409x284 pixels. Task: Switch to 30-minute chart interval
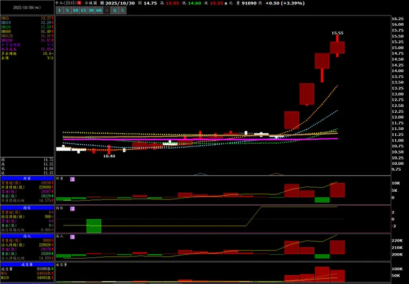tap(91, 10)
